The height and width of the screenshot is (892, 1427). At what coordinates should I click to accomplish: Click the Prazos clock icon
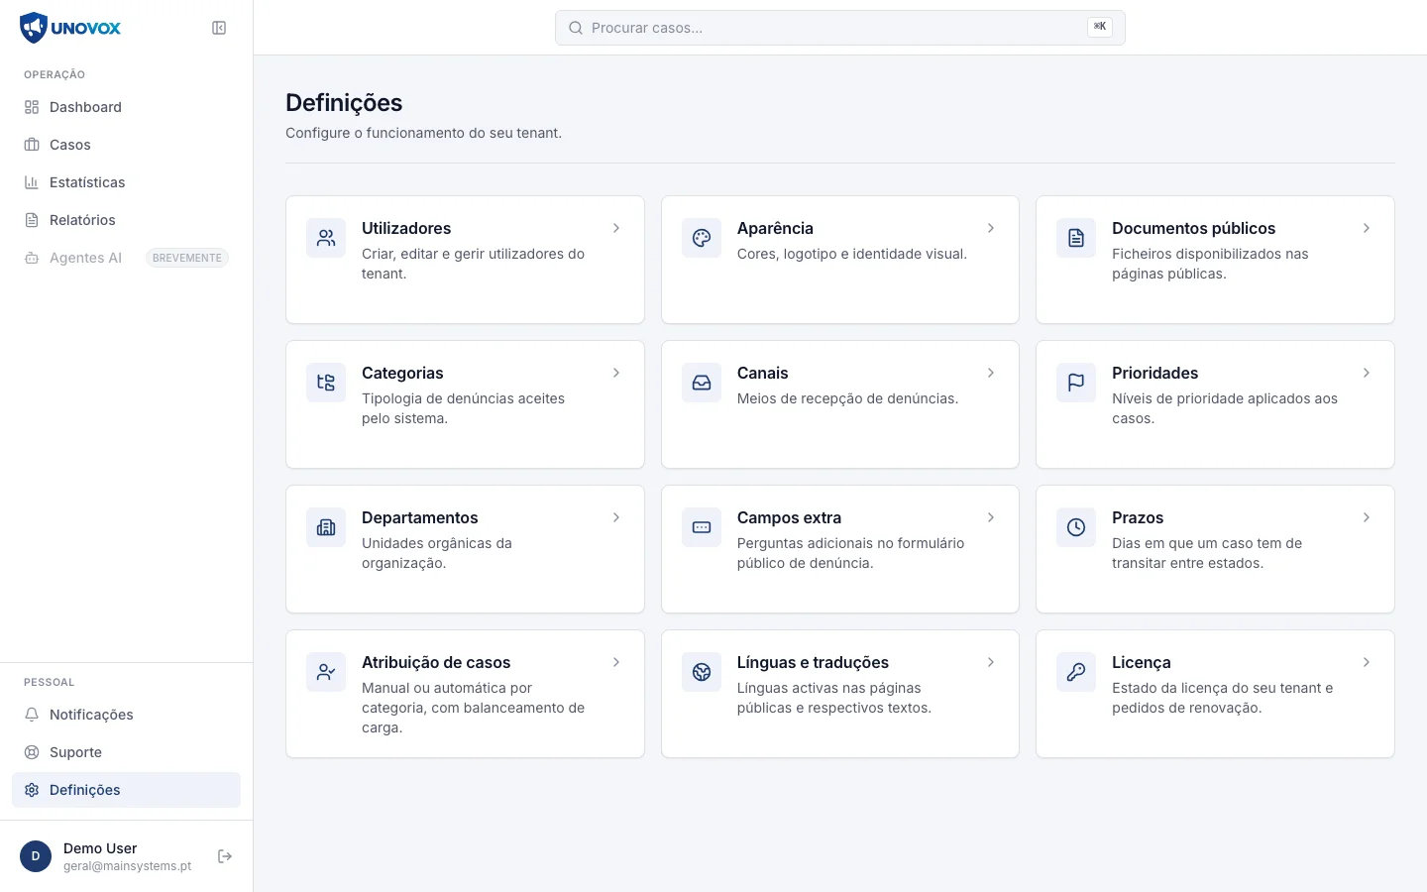1076,527
